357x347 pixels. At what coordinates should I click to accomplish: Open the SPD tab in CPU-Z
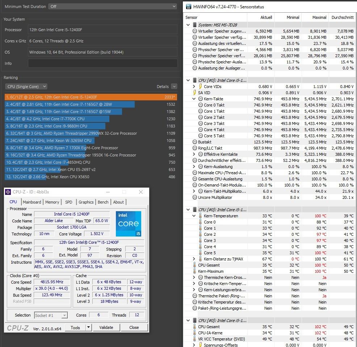(69, 202)
